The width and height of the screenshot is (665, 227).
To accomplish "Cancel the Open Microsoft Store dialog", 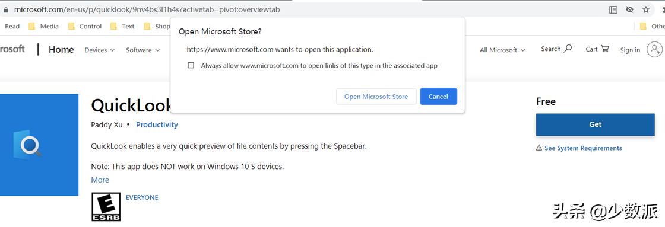I will (439, 97).
